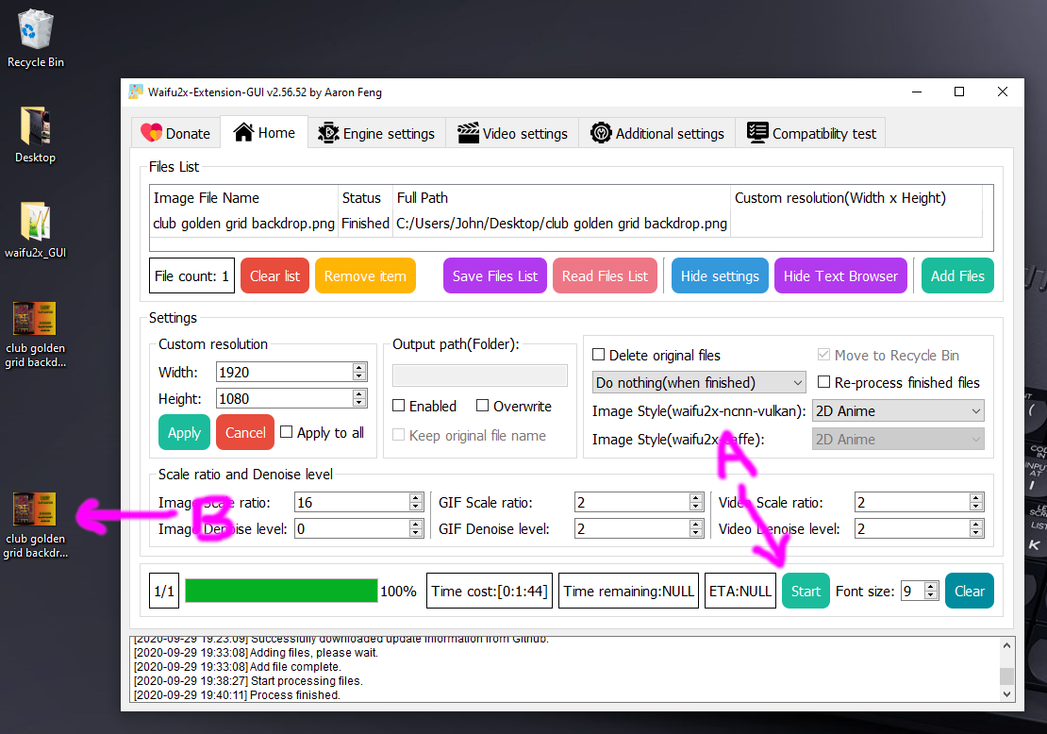Click the Remove item button
This screenshot has height=734, width=1047.
(x=365, y=275)
